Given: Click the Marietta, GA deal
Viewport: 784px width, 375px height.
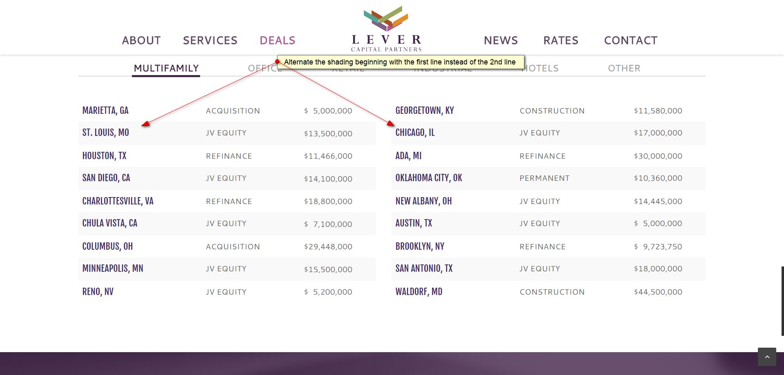Looking at the screenshot, I should point(105,111).
